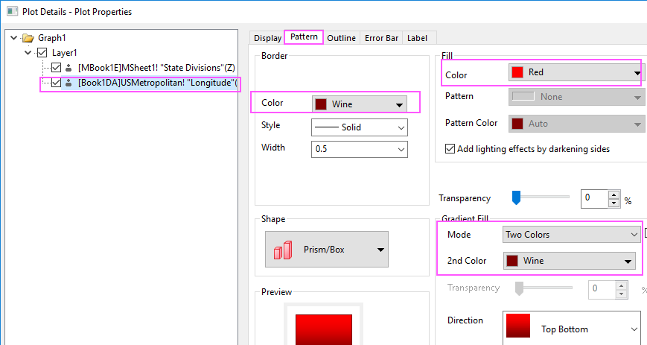Toggle the State Divisions plot checkbox
This screenshot has width=647, height=345.
click(56, 67)
